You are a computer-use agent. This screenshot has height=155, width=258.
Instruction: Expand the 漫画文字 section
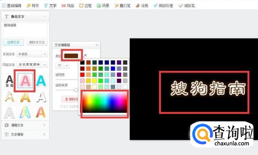point(25,125)
